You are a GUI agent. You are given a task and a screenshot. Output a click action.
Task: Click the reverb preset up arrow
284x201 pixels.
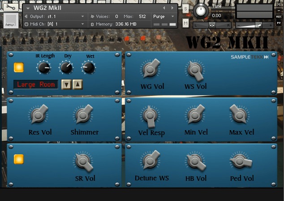[77, 84]
